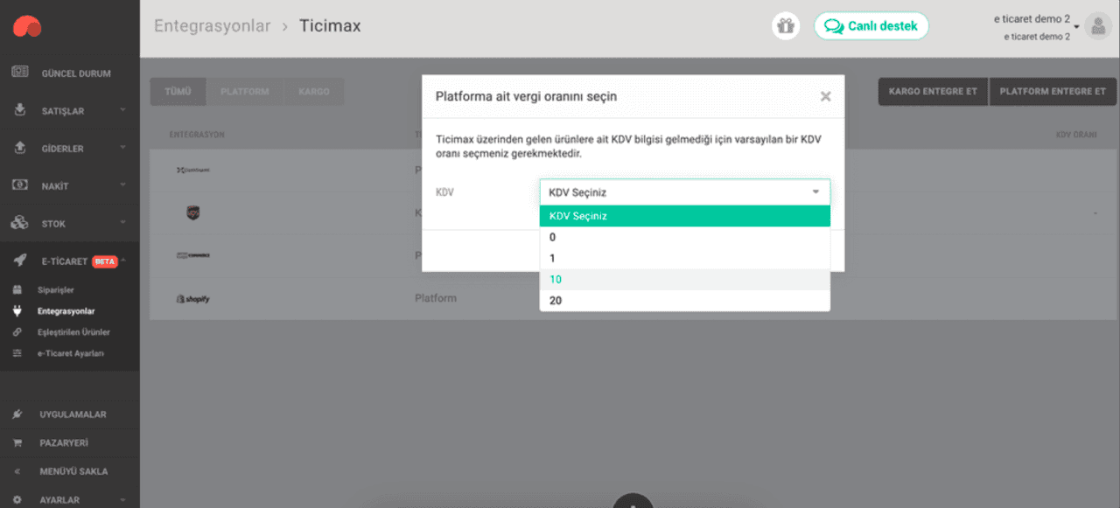Expand the Nakit menu arrow
Screen dimensions: 1120x508
123,185
